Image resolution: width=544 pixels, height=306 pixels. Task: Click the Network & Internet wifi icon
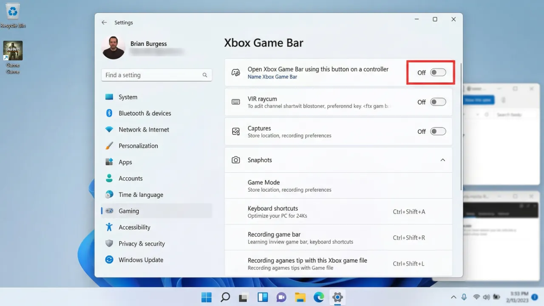pyautogui.click(x=109, y=130)
